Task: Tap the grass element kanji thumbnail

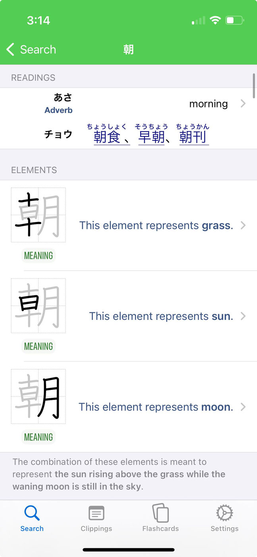Action: point(39,215)
